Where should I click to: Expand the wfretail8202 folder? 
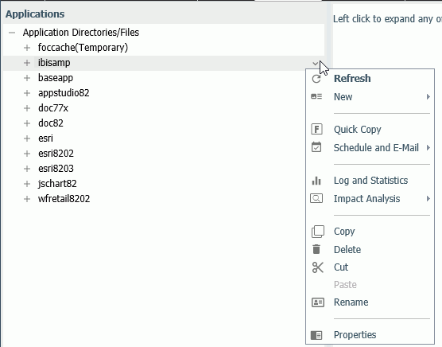pyautogui.click(x=27, y=199)
